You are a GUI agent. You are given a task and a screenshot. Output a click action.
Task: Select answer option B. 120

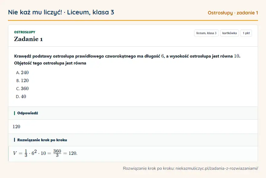coord(22,81)
